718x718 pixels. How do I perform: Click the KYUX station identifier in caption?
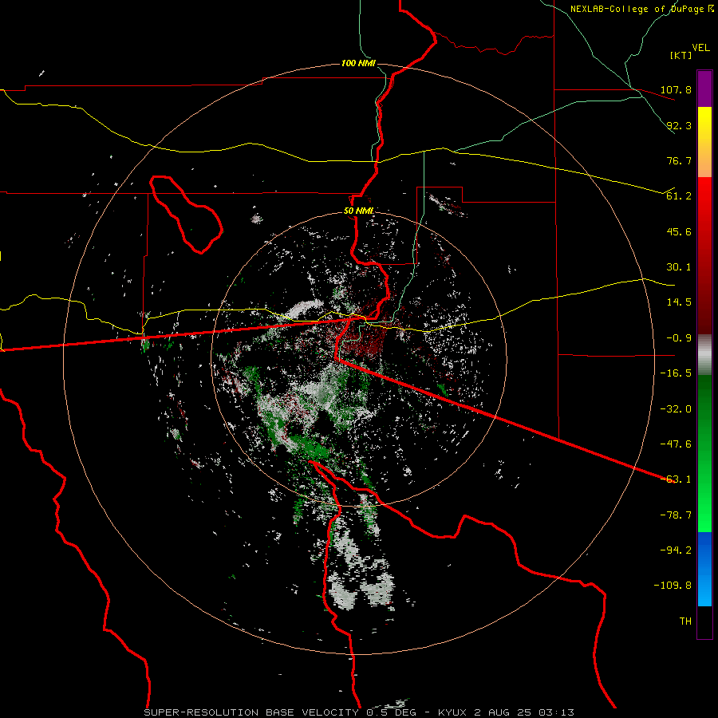click(x=452, y=712)
